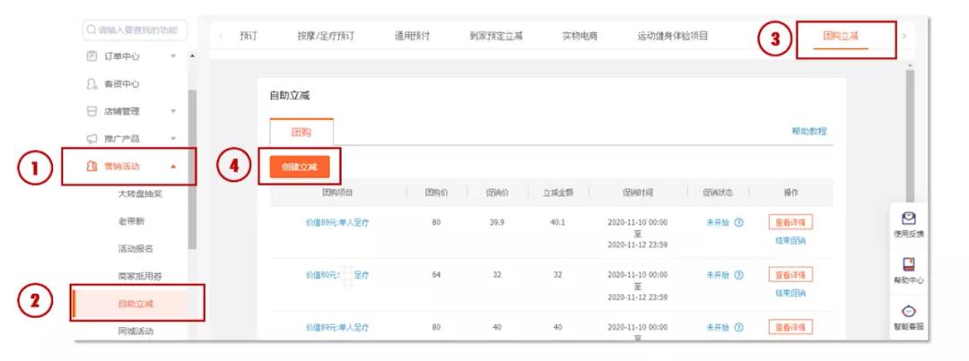Open the 帮助教程 link
The image size is (969, 361).
pos(809,132)
